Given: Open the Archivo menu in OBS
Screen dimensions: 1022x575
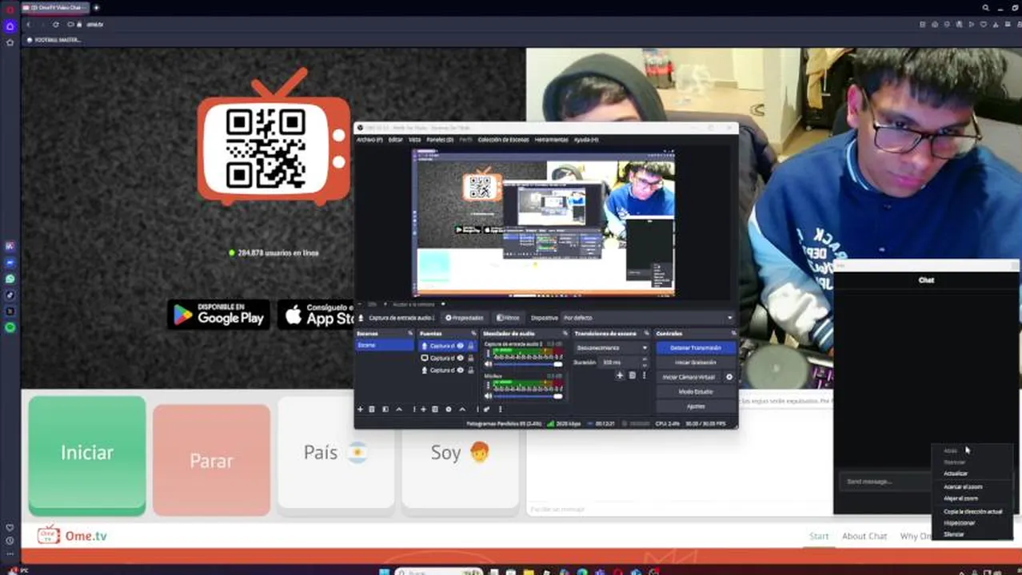Looking at the screenshot, I should [x=369, y=139].
